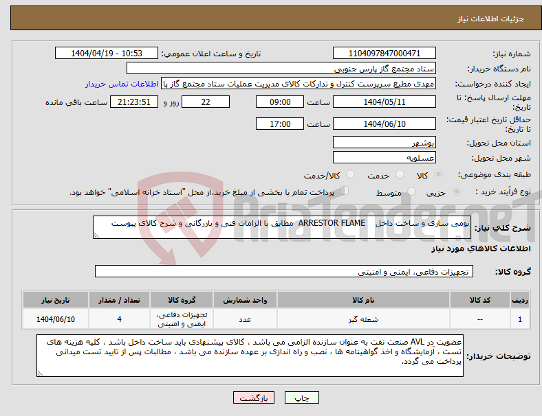Click the تاریخ نیاز column header
This screenshot has height=416, width=542.
point(55,300)
